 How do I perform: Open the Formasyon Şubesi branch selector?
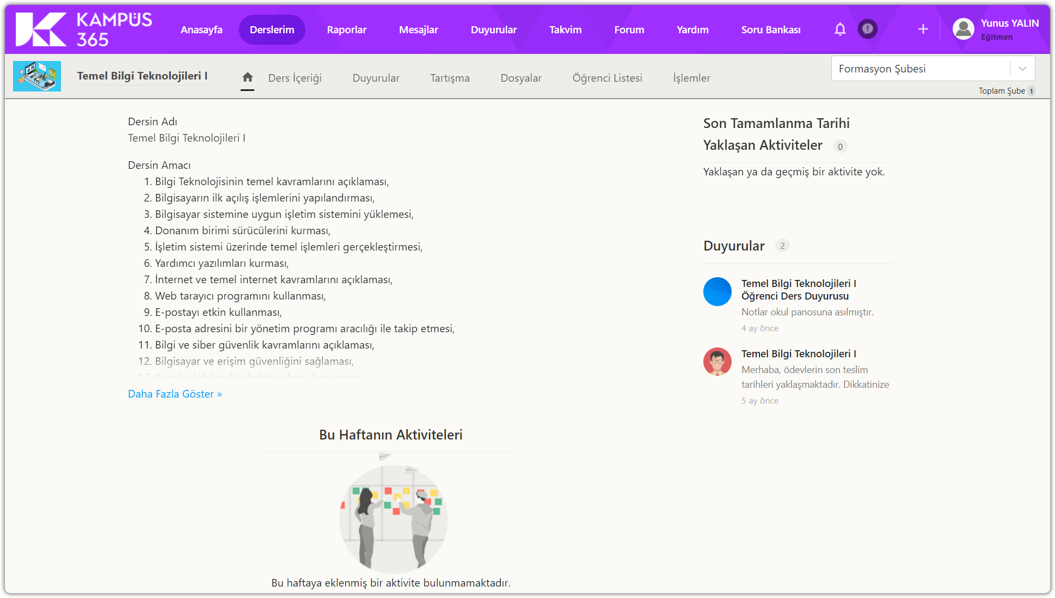[920, 69]
